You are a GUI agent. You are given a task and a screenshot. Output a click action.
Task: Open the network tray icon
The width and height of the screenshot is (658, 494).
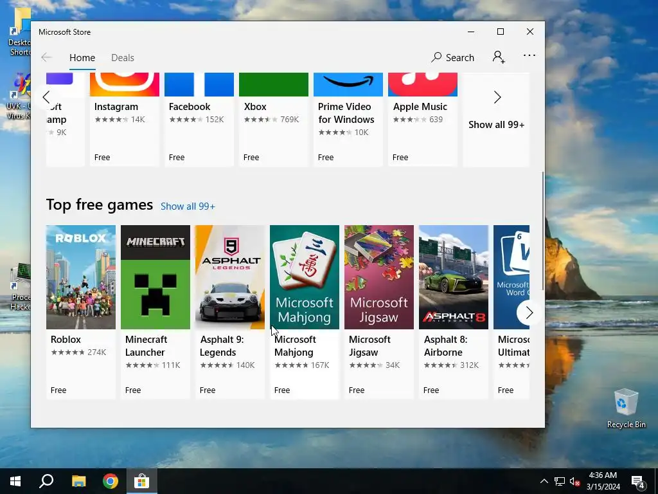[x=560, y=481]
